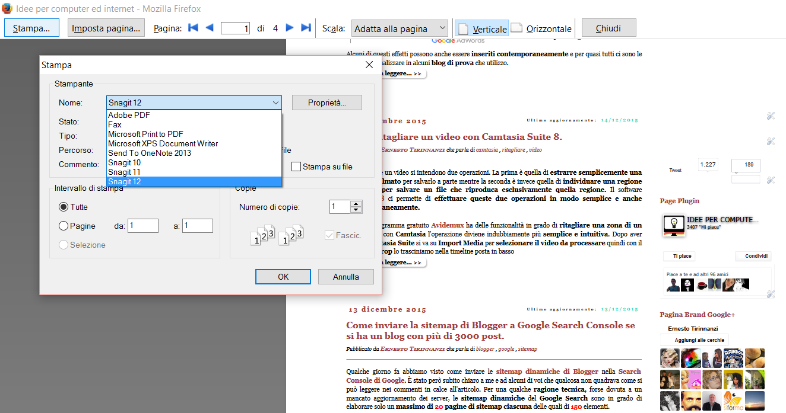The height and width of the screenshot is (413, 786).
Task: Click the Ti piace button in sidebar
Action: [x=680, y=256]
